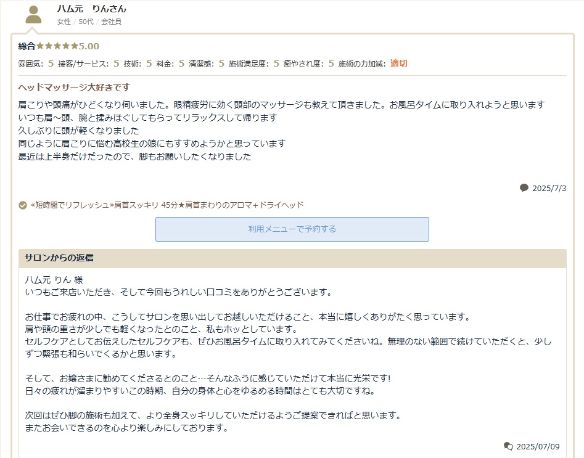Click the speech bubble icon beside 2025/7/3
The image size is (584, 458).
tap(524, 187)
